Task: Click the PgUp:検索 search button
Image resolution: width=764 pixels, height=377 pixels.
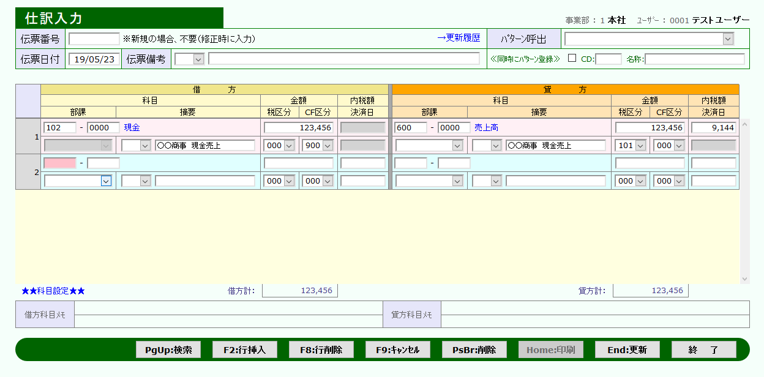Action: click(x=168, y=350)
